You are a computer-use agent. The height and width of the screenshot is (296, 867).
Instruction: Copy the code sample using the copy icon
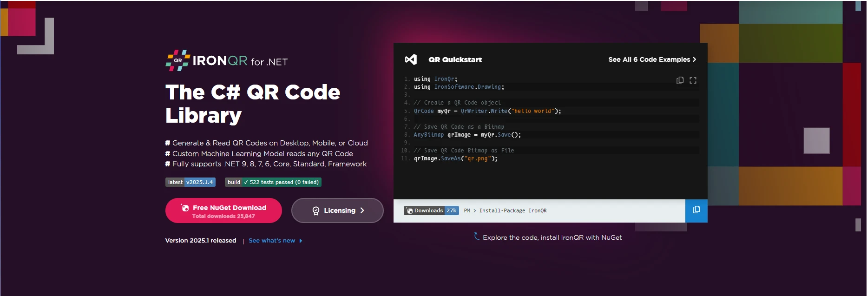[x=680, y=80]
